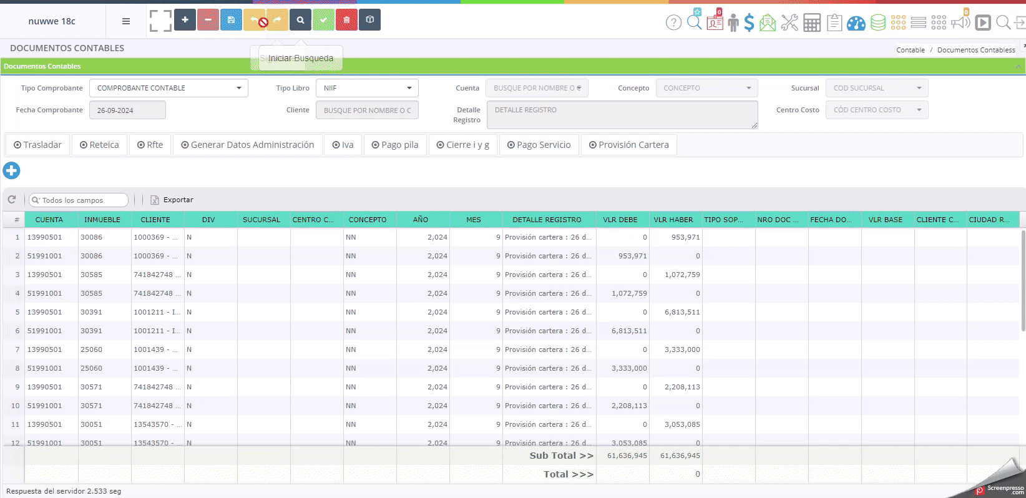The image size is (1026, 498).
Task: Open grey person icon
Action: coord(733,23)
